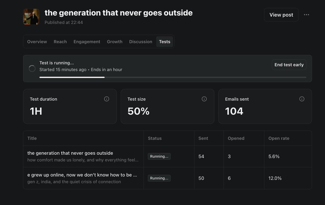The image size is (325, 205).
Task: Click the test progress bar
Action: tap(173, 77)
